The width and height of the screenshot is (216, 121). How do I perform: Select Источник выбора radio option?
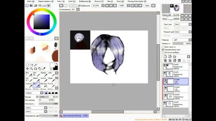coord(163,52)
